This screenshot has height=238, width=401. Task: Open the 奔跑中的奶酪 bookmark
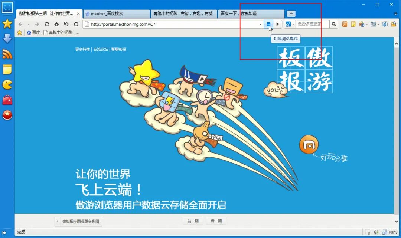tap(61, 33)
